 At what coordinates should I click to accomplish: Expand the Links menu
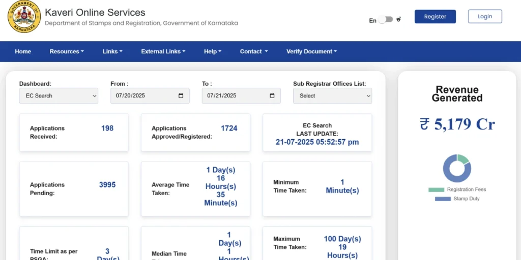coord(112,51)
